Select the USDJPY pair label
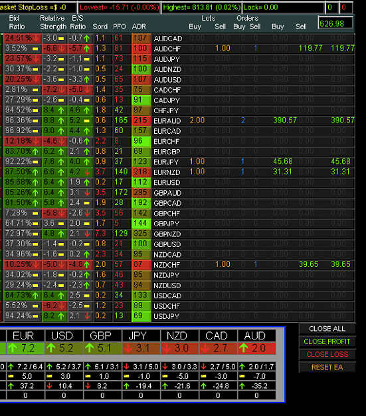This screenshot has height=416, width=366. (x=167, y=317)
